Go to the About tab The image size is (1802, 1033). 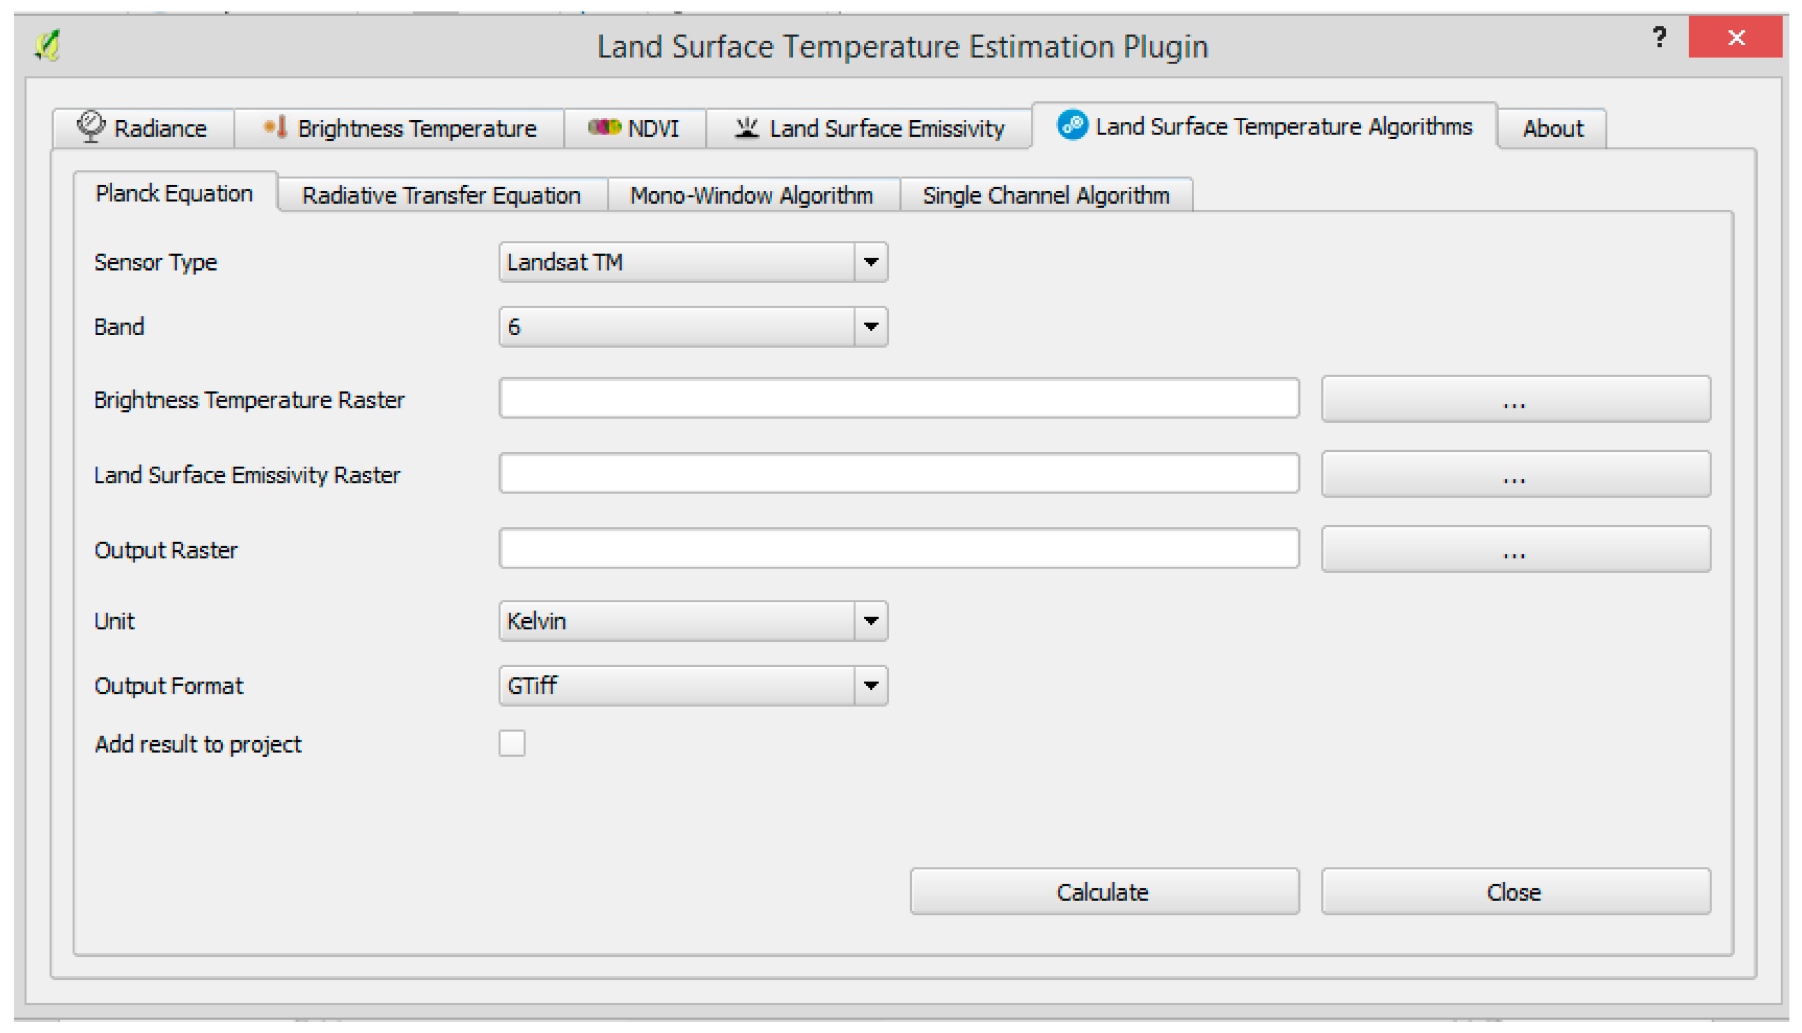click(1553, 129)
